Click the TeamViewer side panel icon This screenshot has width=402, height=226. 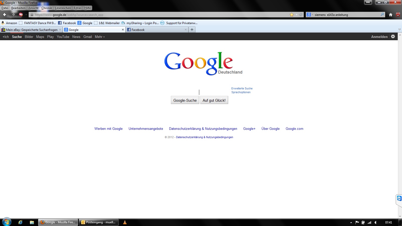pyautogui.click(x=399, y=198)
